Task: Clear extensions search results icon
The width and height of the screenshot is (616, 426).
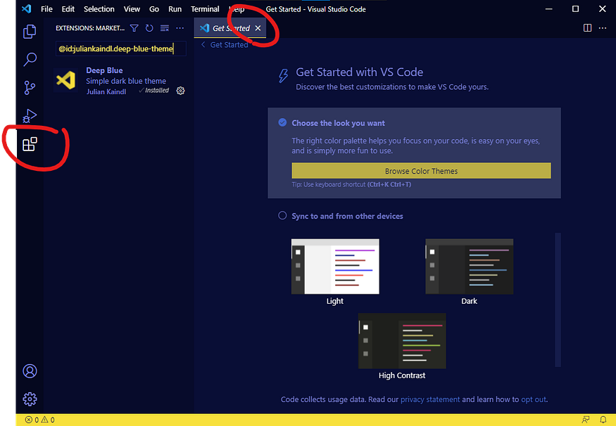Action: 165,28
